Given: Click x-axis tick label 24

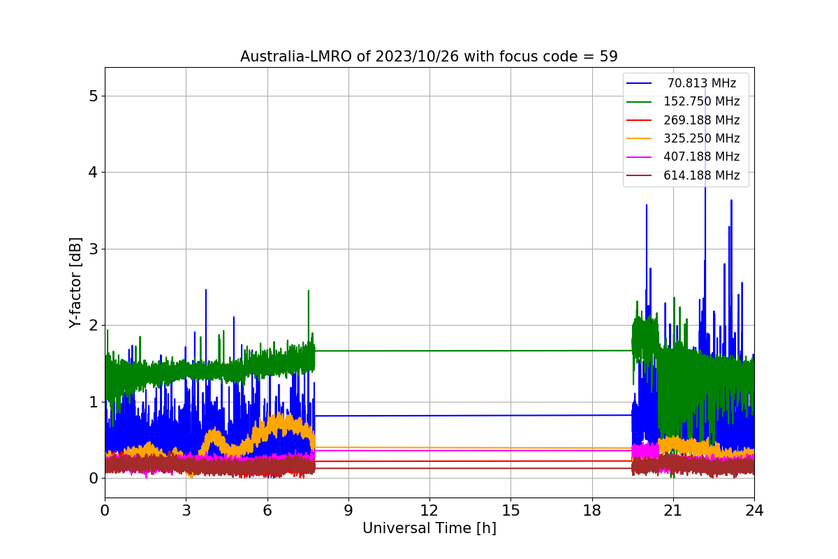Looking at the screenshot, I should click(x=754, y=511).
